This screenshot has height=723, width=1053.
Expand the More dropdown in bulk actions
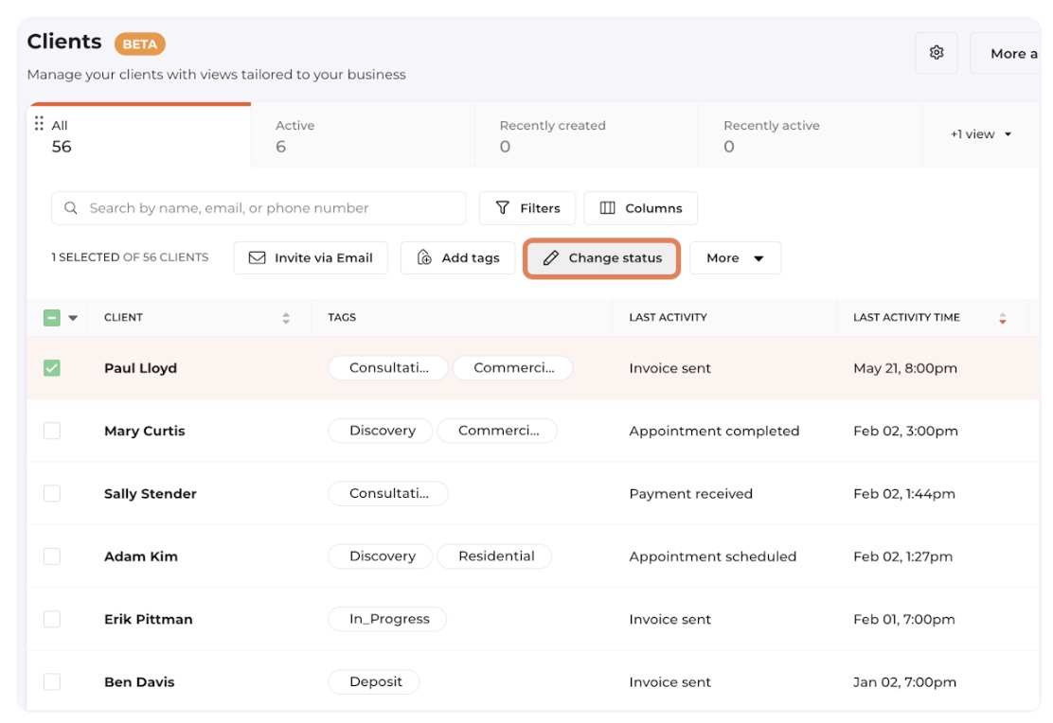(736, 257)
